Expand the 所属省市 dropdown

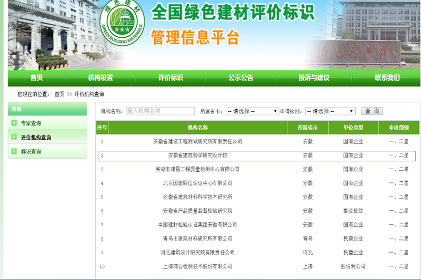click(x=252, y=111)
